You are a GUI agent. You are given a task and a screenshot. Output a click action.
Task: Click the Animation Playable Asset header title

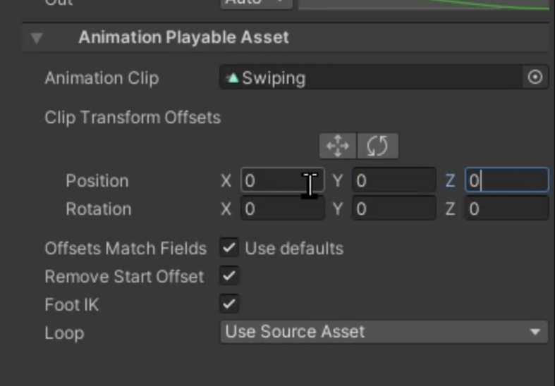pyautogui.click(x=183, y=37)
